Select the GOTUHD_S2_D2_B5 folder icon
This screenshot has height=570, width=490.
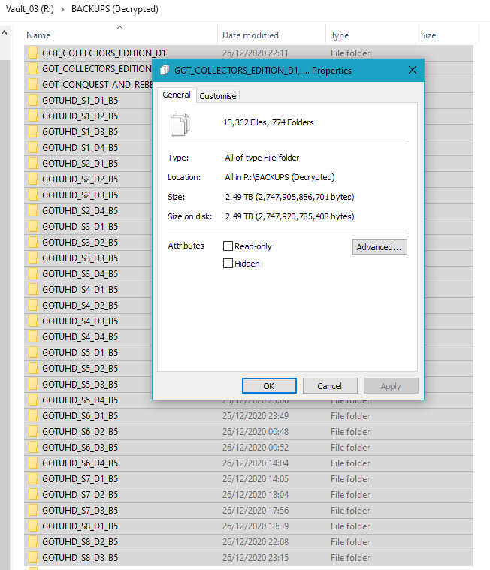[x=33, y=179]
